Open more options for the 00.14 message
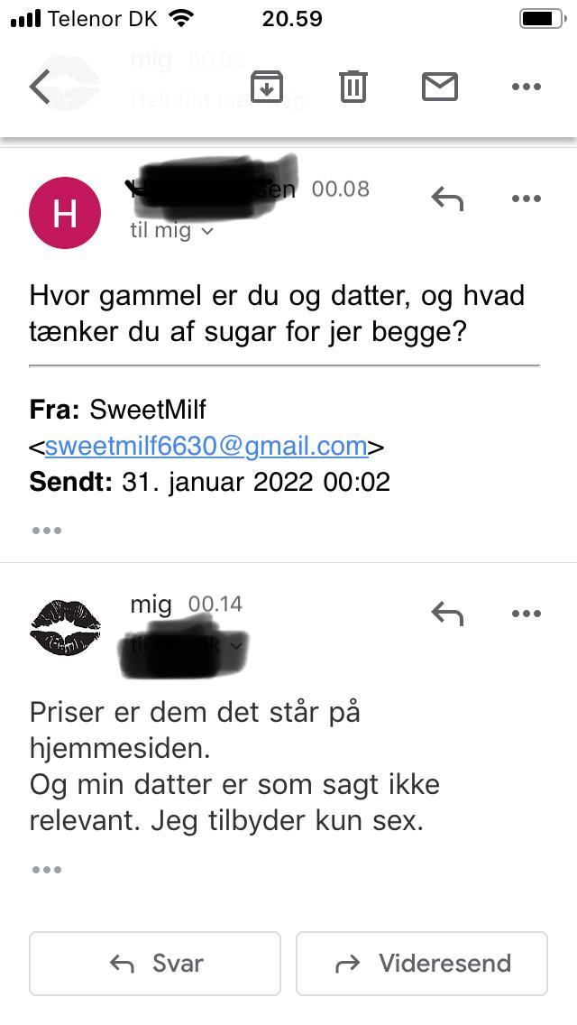The image size is (577, 1025). (x=526, y=614)
